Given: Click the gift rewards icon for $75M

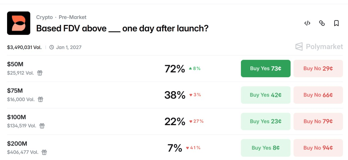Looking at the screenshot, I should click(41, 99).
